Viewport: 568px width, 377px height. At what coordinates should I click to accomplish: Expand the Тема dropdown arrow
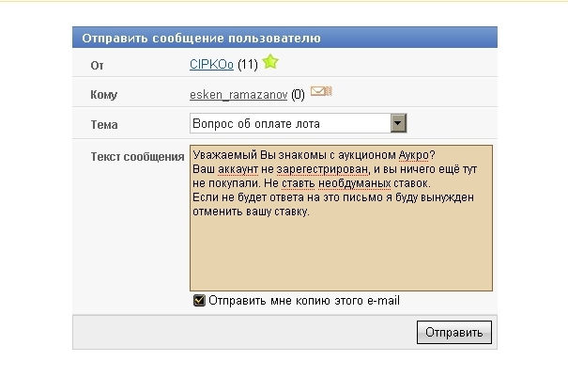pyautogui.click(x=398, y=123)
